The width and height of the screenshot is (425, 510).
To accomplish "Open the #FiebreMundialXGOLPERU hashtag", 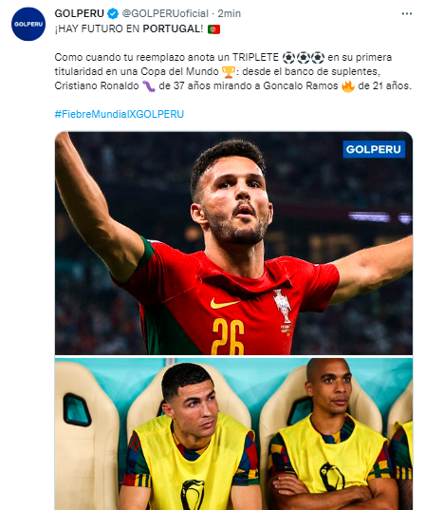I will [x=120, y=114].
